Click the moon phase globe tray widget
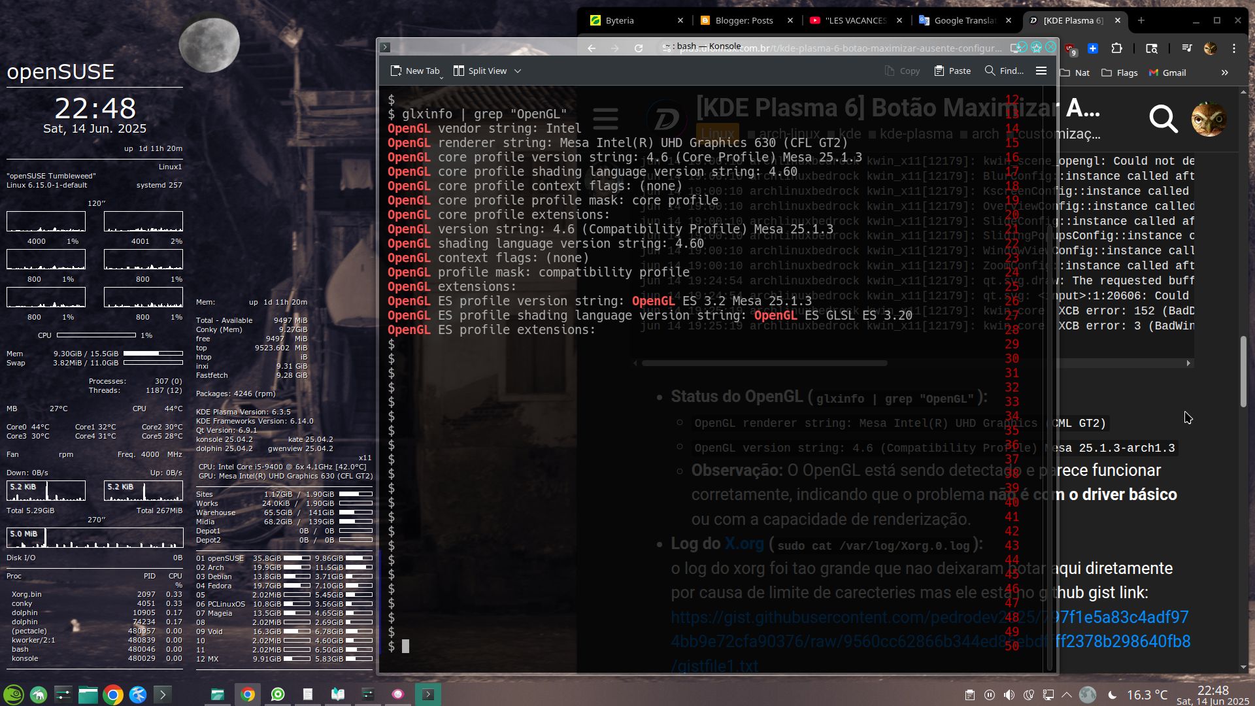Screen dimensions: 1255x706 [x=1088, y=695]
